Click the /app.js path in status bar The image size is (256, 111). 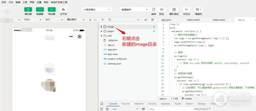(x=163, y=99)
